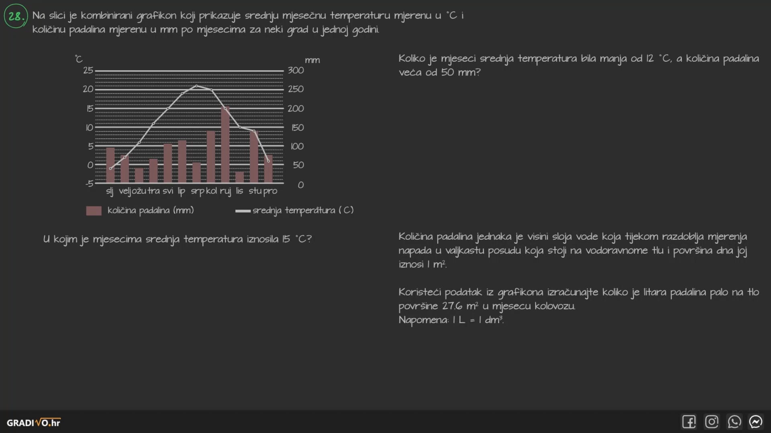Click the °C unit label above left axis
The image size is (771, 433).
click(x=79, y=59)
